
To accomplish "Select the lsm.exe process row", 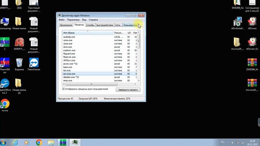I will 100,71.
